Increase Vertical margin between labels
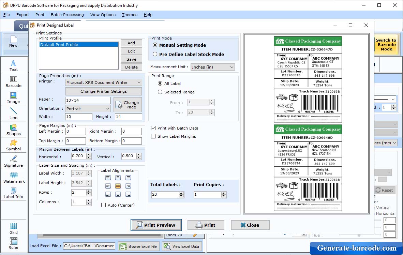Viewport: 403px width, 255px height. tap(139, 154)
